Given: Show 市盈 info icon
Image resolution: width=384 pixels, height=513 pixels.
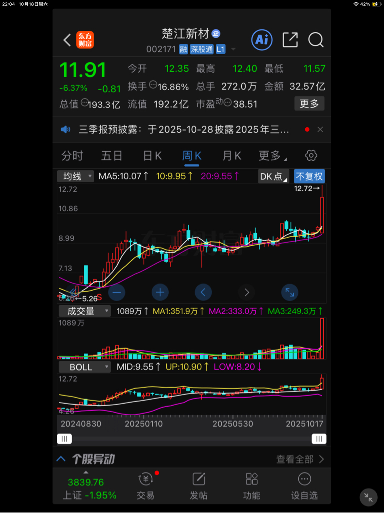Looking at the screenshot, I should (228, 103).
